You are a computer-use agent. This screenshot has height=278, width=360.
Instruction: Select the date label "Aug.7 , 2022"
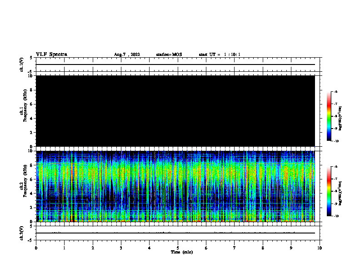(x=127, y=55)
